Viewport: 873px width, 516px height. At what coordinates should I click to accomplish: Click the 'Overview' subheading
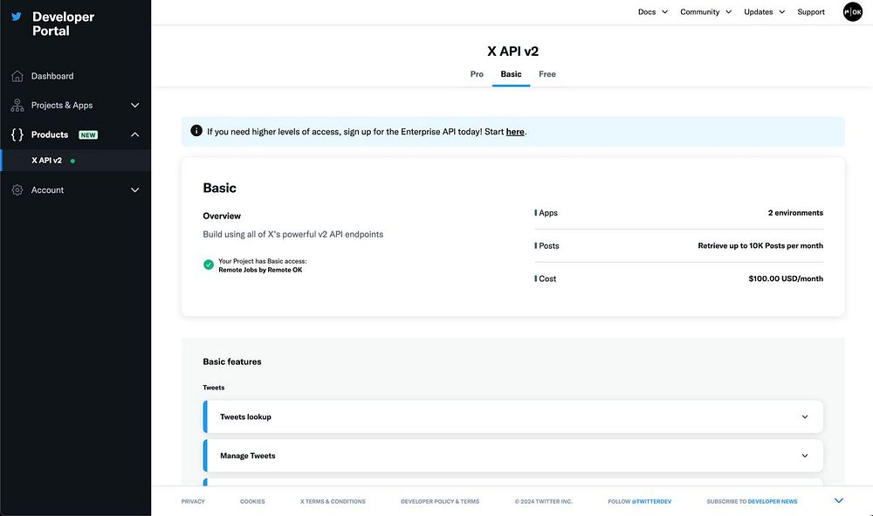tap(222, 216)
